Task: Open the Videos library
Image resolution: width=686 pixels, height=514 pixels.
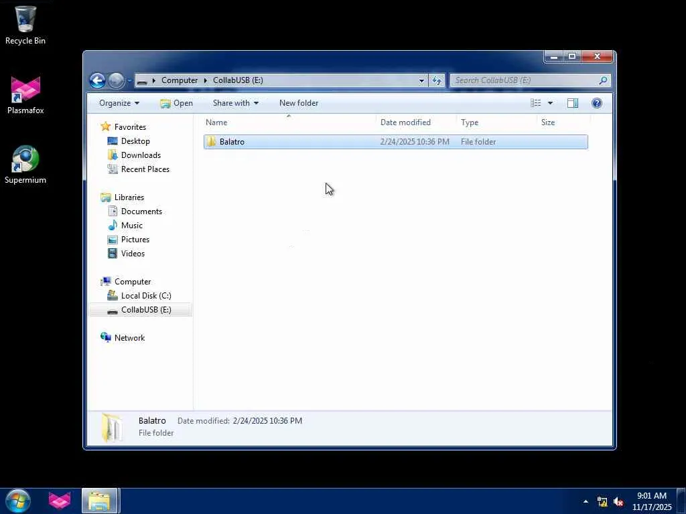Action: (133, 254)
